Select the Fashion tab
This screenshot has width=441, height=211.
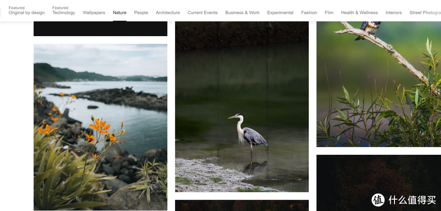pyautogui.click(x=309, y=13)
